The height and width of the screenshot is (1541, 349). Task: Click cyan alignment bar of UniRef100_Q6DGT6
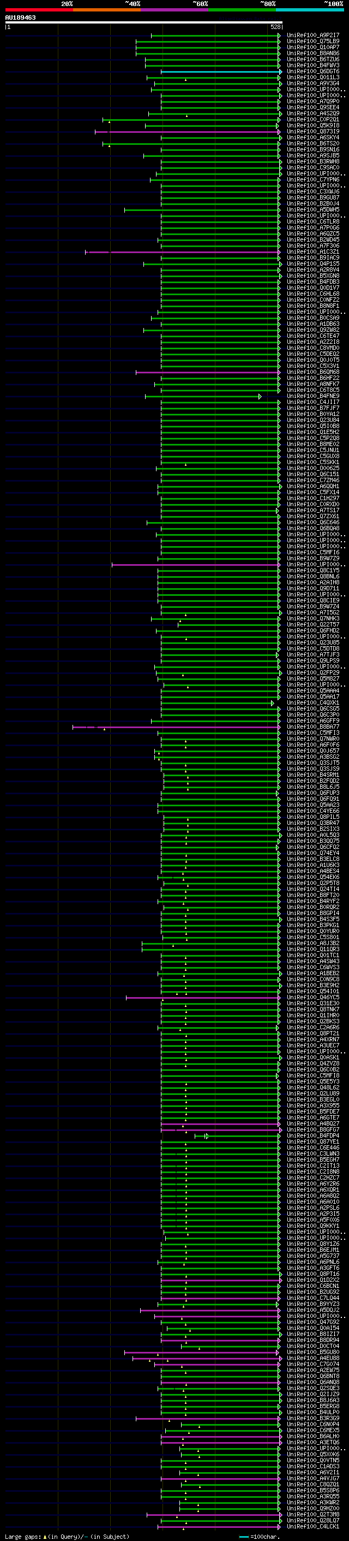[x=221, y=72]
